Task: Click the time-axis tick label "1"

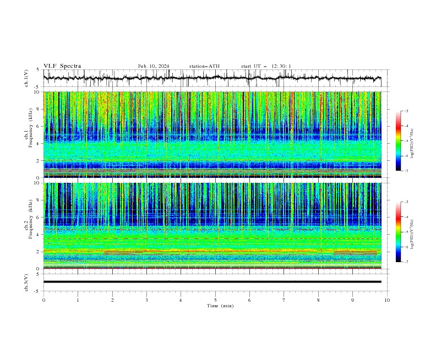Action: 78,300
